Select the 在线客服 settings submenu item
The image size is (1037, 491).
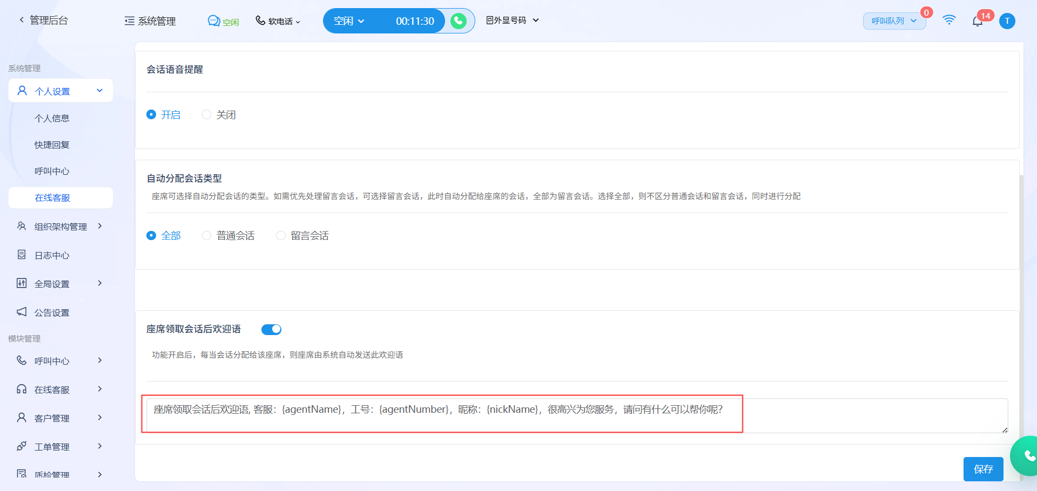coord(60,197)
